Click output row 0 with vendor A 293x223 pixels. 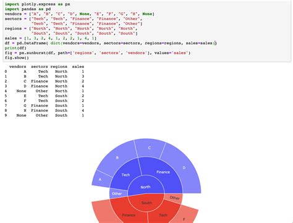coord(45,72)
